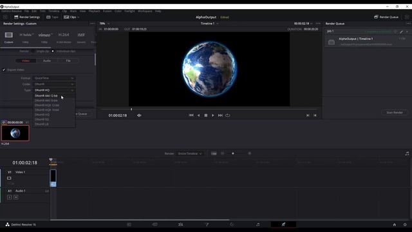The width and height of the screenshot is (412, 232).
Task: Open the File menu
Action: click(x=26, y=12)
